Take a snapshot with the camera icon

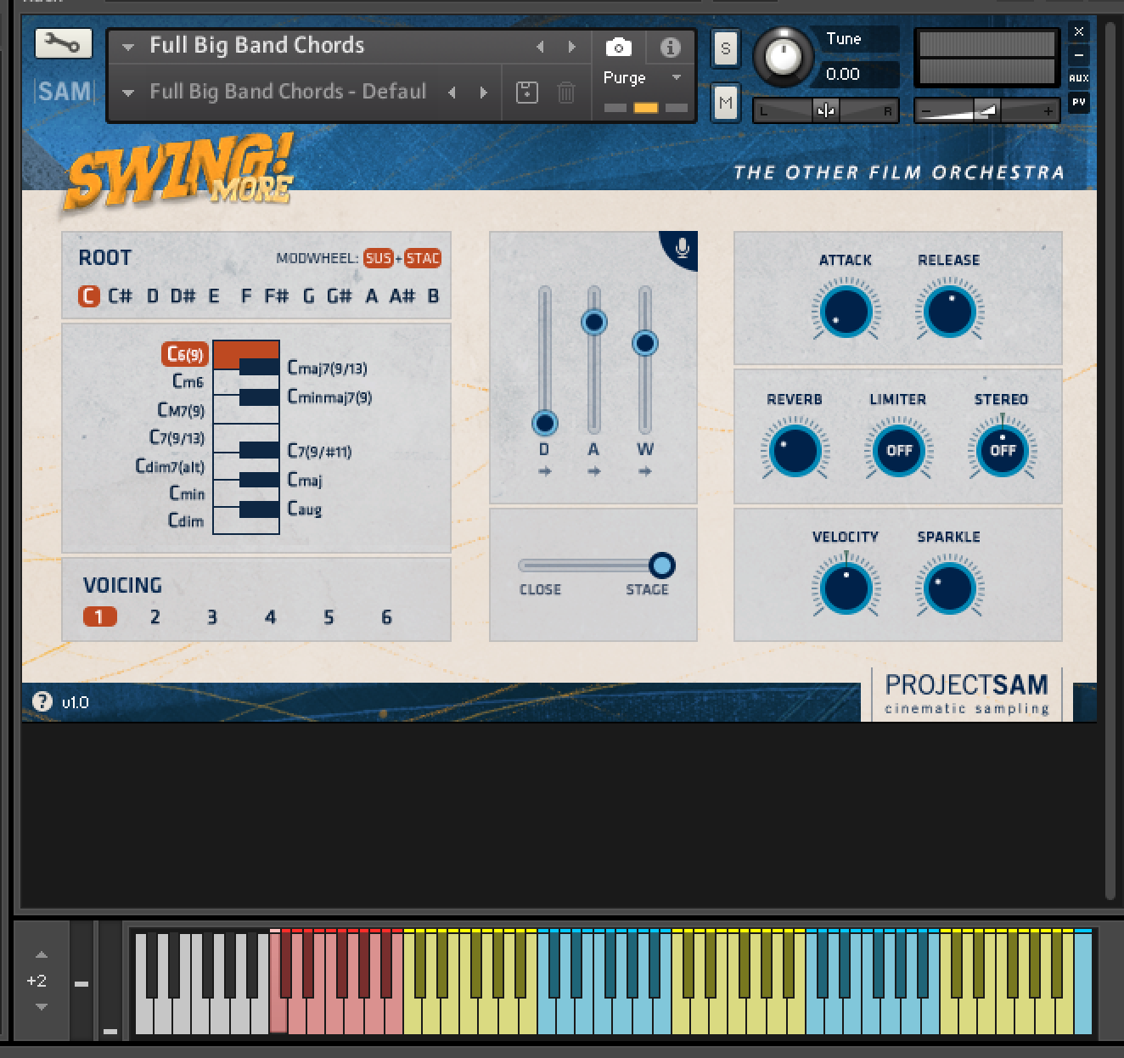pos(618,47)
